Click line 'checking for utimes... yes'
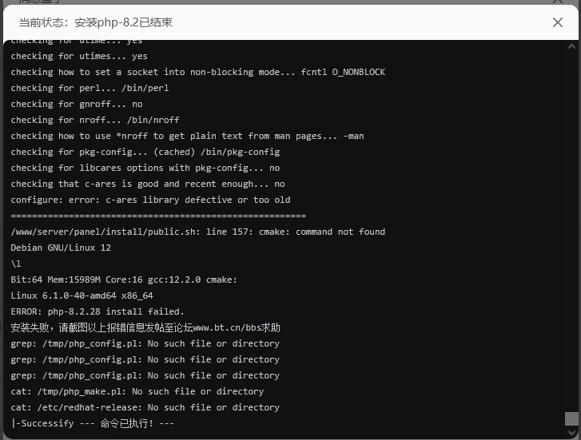 coord(79,56)
